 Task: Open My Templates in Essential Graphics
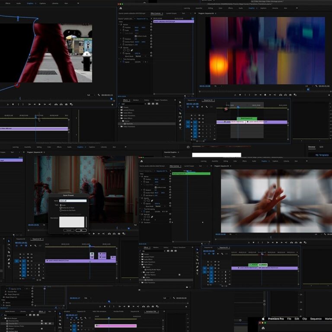pos(322,155)
